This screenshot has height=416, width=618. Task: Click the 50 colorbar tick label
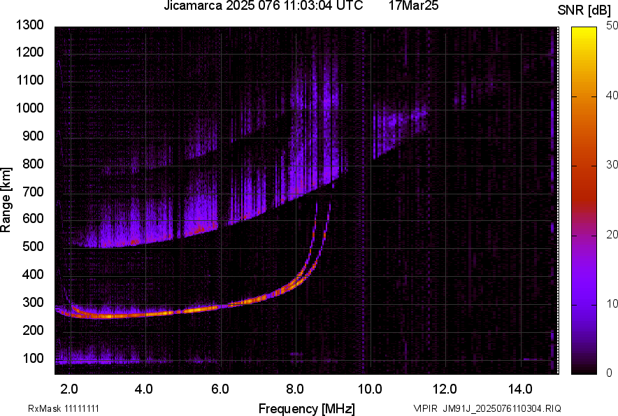pos(612,26)
